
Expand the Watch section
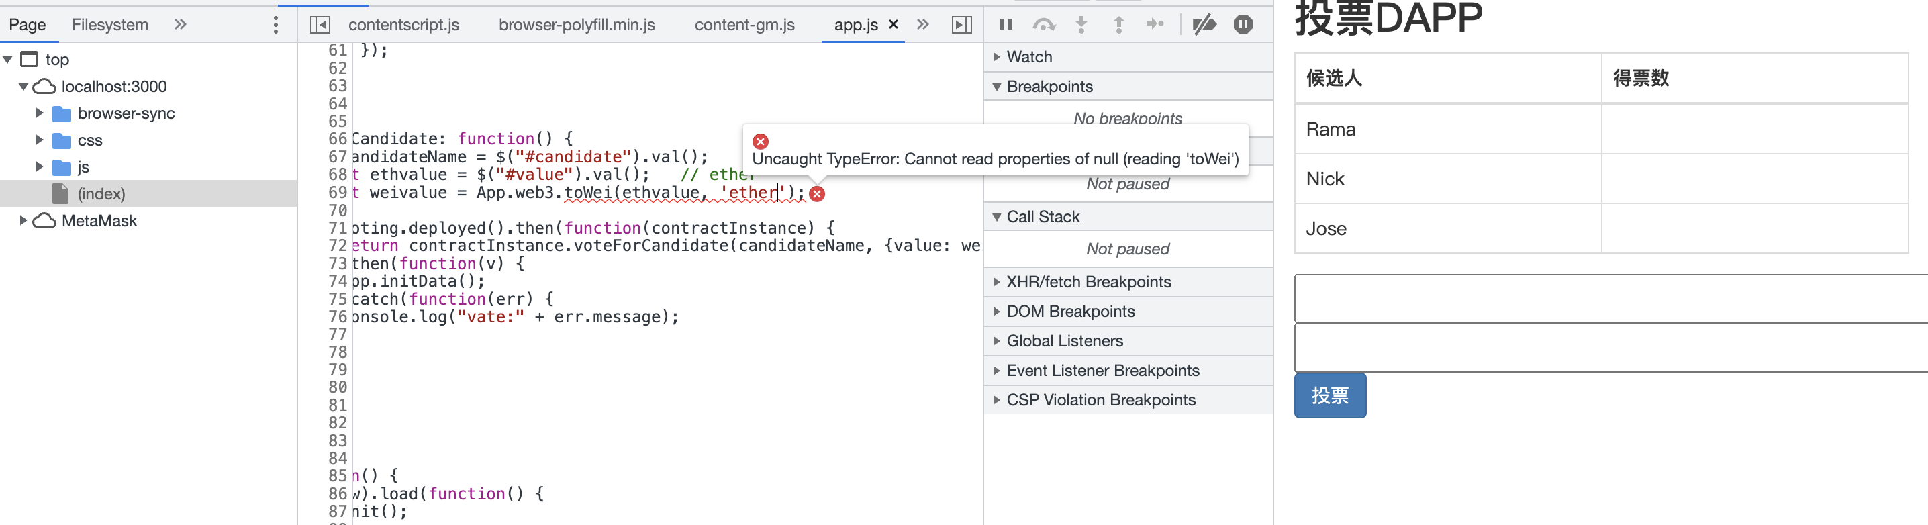click(x=1128, y=57)
